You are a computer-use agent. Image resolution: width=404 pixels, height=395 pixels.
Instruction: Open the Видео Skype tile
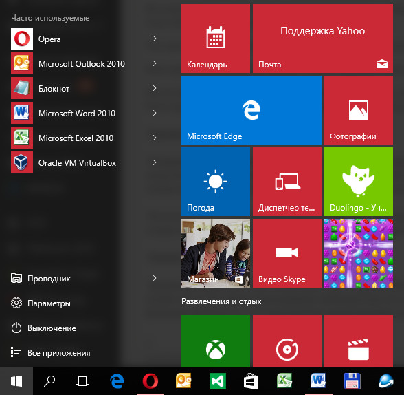287,253
